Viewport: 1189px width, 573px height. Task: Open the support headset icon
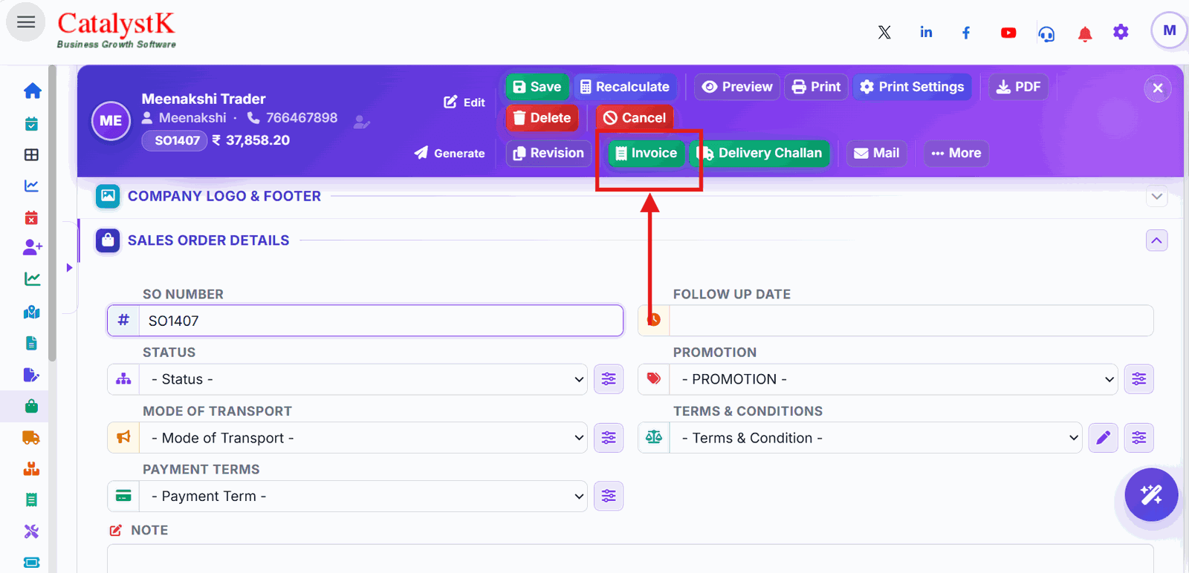(1046, 33)
